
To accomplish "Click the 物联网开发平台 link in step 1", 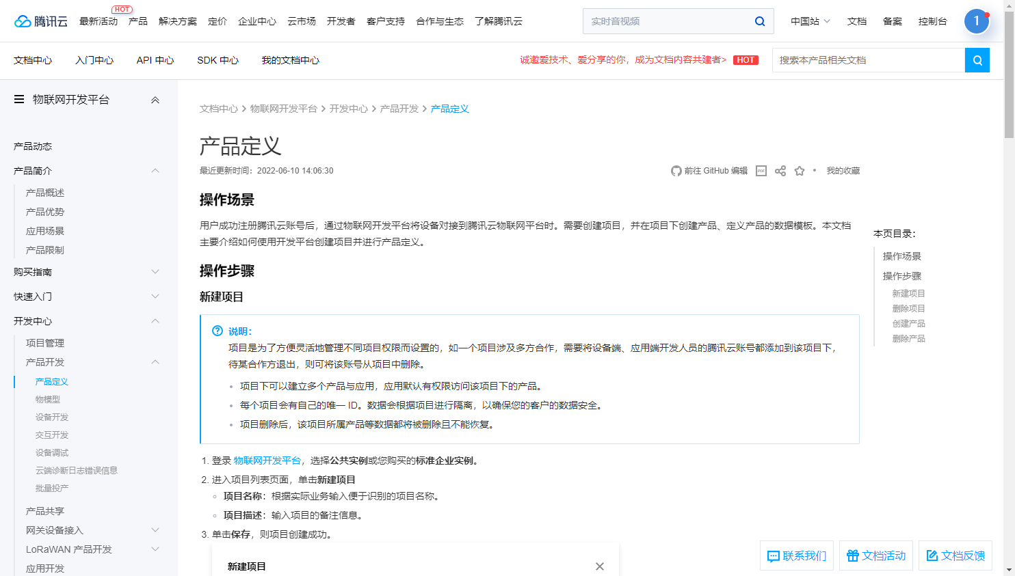I will (267, 461).
